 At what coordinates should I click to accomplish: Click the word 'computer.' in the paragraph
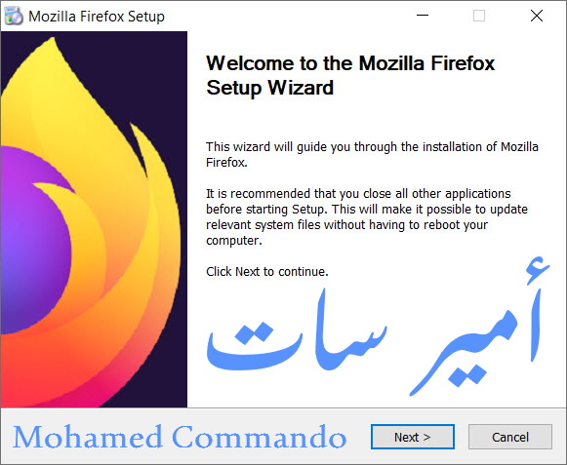pyautogui.click(x=234, y=241)
